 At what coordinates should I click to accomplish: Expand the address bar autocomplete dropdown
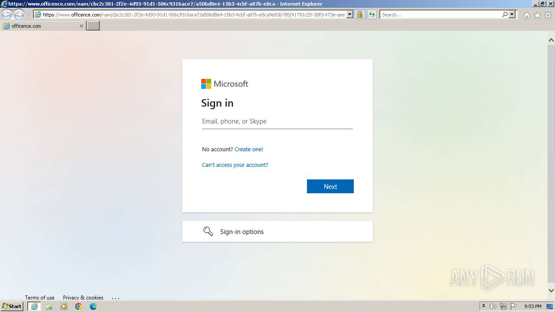point(350,15)
